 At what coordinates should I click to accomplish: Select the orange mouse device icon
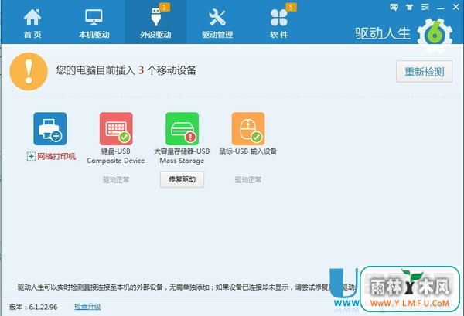pos(248,128)
